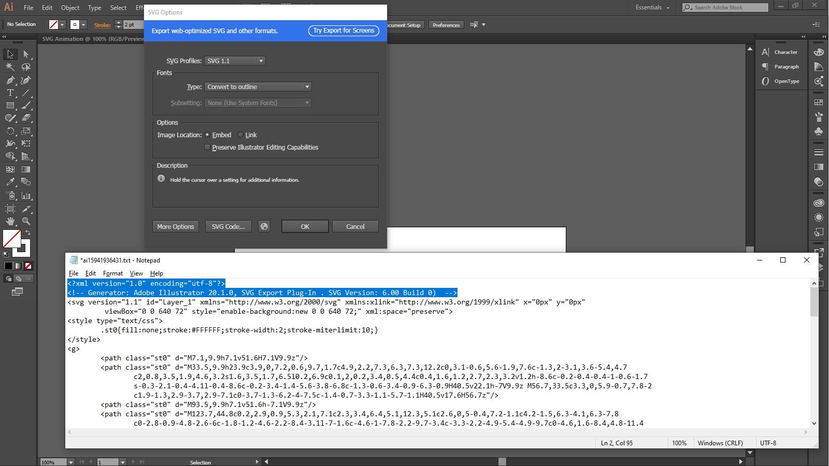
Task: Select the Pen tool
Action: click(10, 80)
